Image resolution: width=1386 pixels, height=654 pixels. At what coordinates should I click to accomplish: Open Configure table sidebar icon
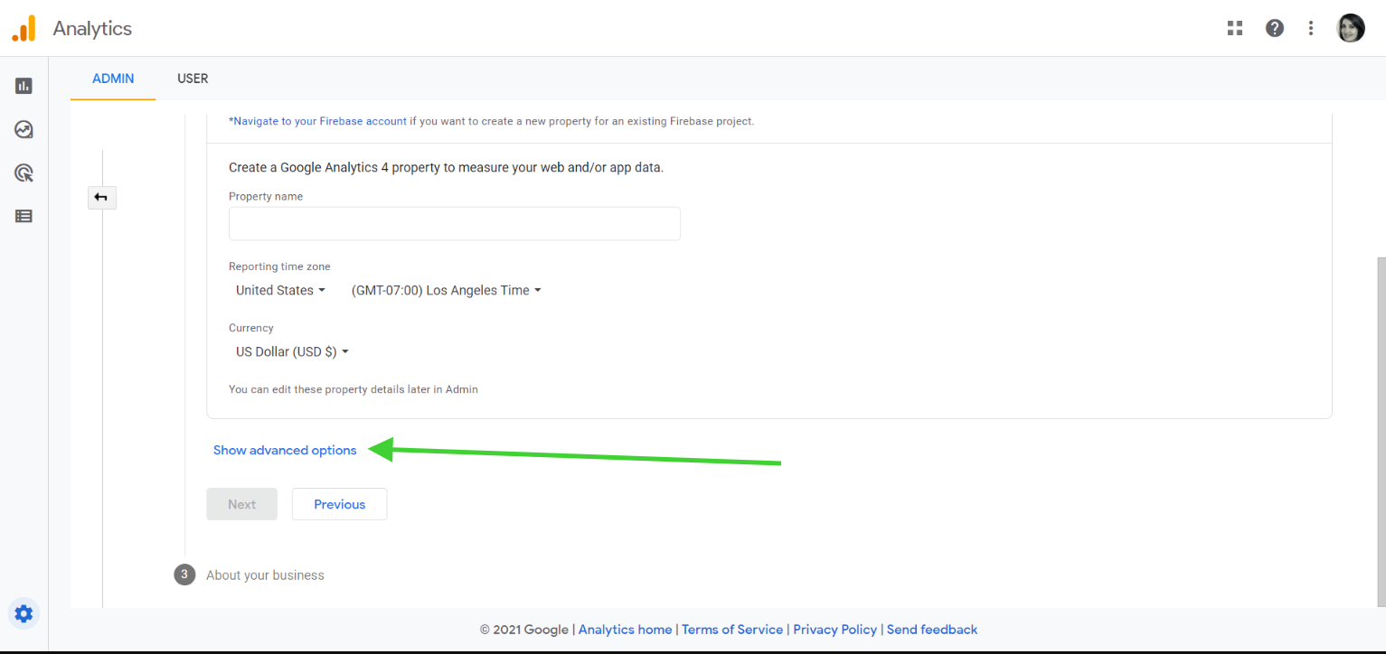click(x=24, y=216)
